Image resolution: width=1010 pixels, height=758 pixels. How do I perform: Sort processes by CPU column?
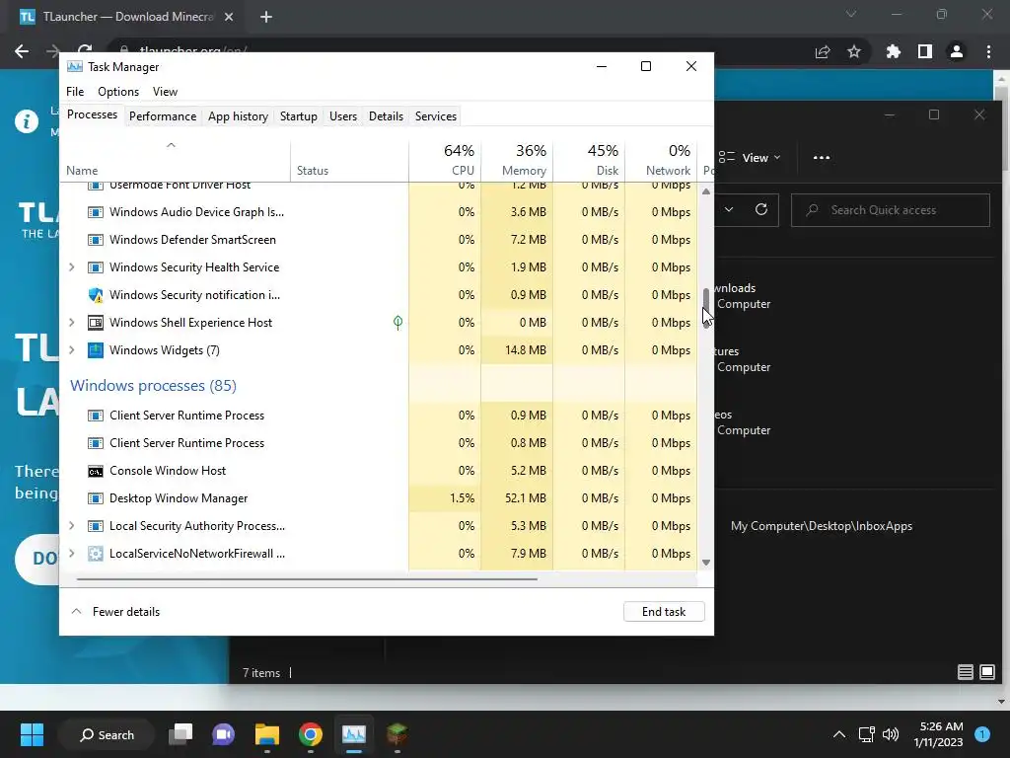(445, 159)
